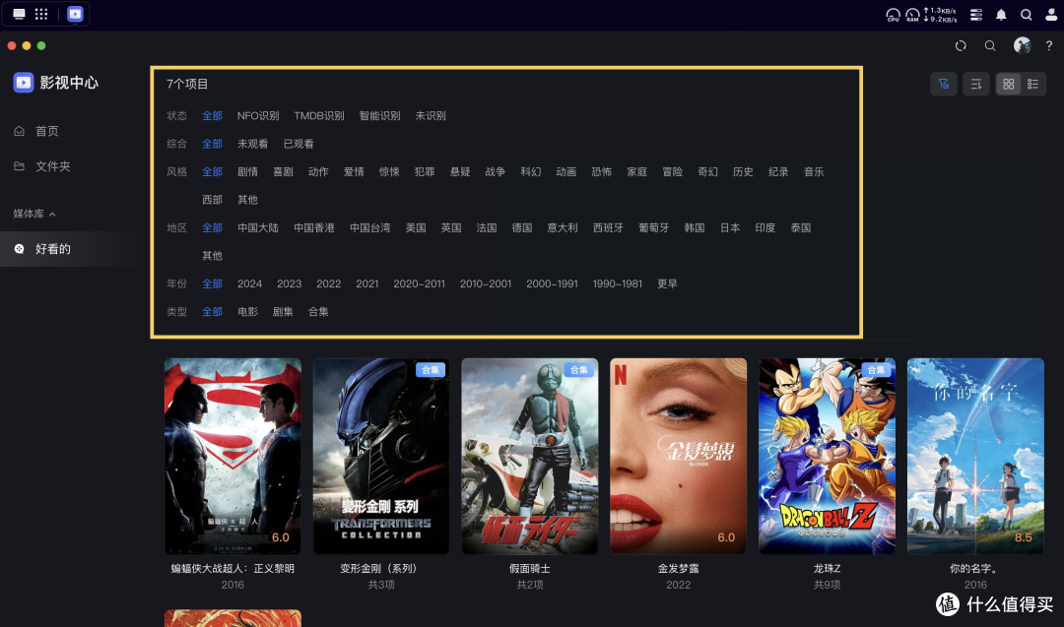Switch to list view layout
Image resolution: width=1064 pixels, height=627 pixels.
[x=1032, y=84]
